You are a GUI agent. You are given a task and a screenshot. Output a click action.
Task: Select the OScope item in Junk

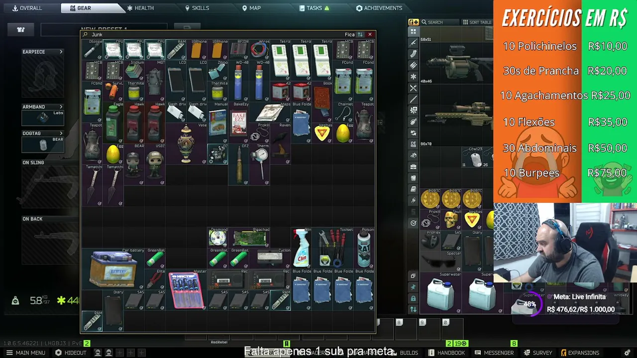pos(92,50)
